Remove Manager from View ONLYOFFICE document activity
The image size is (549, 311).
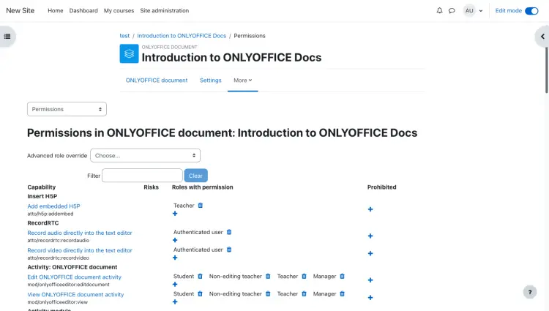tap(342, 293)
